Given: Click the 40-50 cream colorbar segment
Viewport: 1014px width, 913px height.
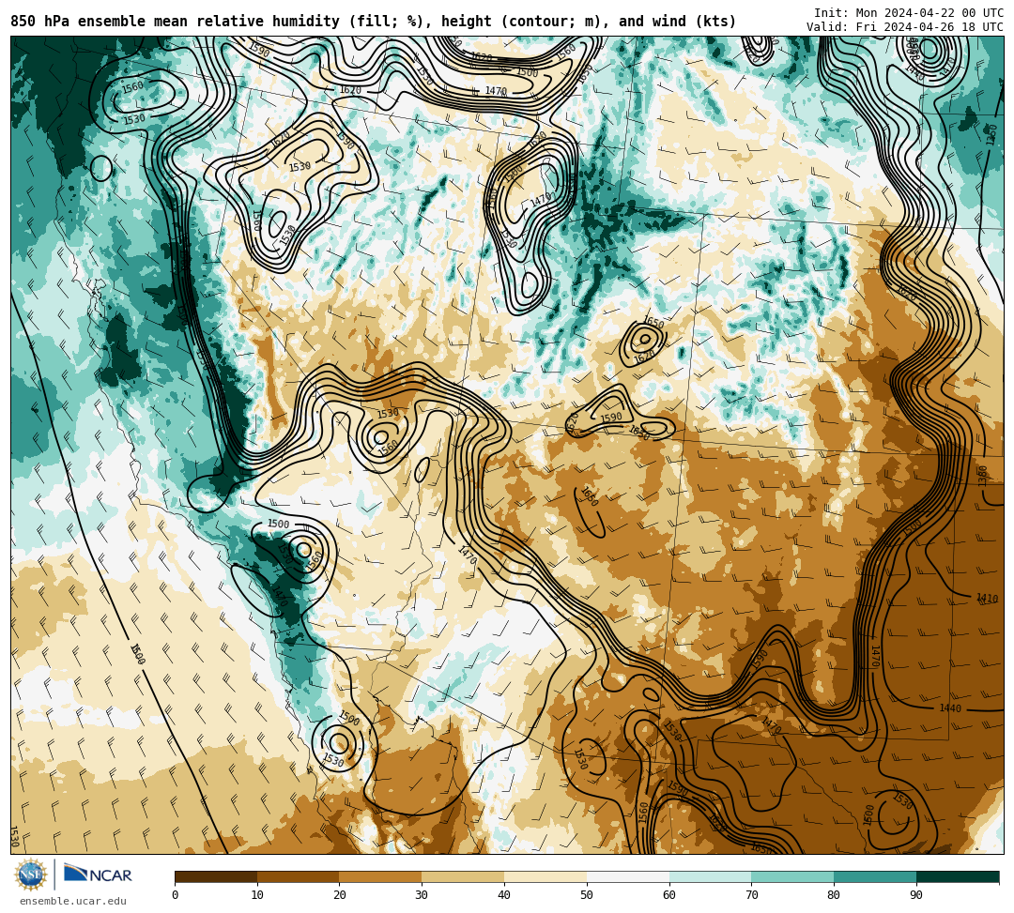Looking at the screenshot, I should 545,876.
